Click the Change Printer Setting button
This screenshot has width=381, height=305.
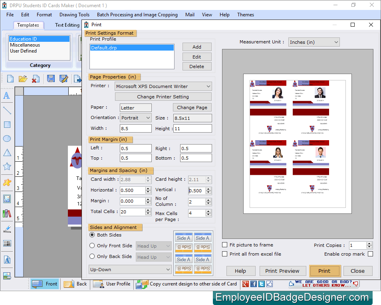coord(163,96)
